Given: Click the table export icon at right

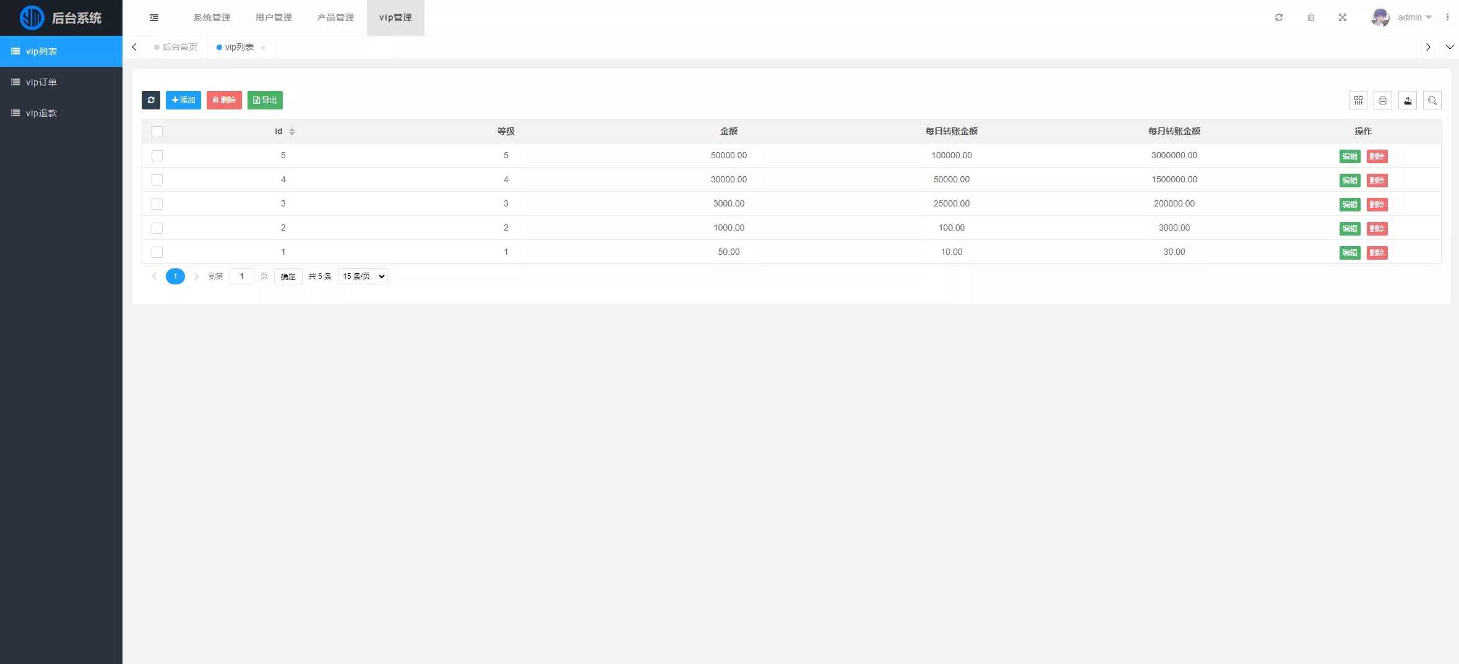Looking at the screenshot, I should [x=1408, y=101].
